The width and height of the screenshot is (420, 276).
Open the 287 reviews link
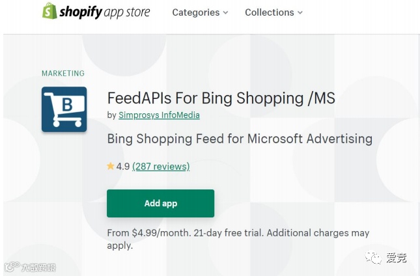pos(161,167)
